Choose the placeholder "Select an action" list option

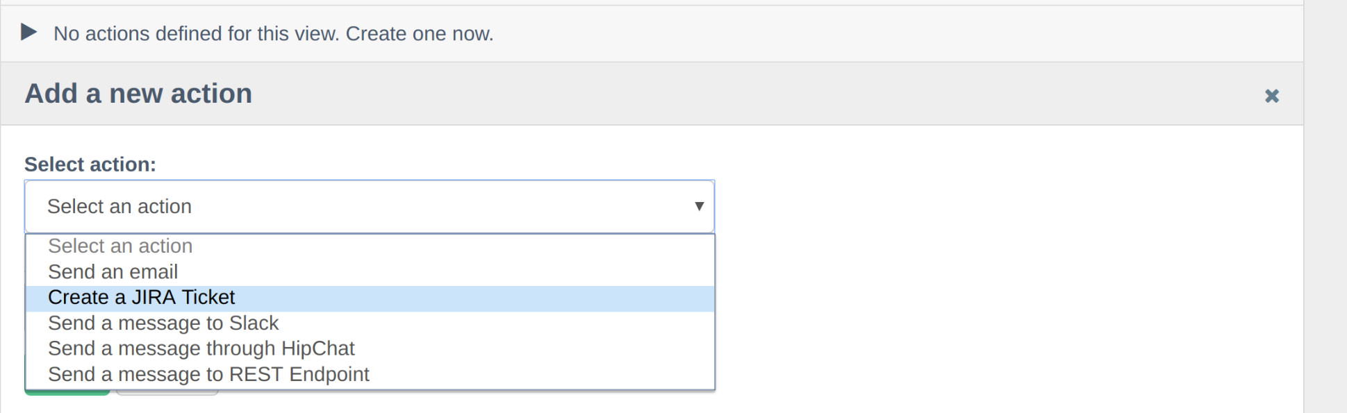pyautogui.click(x=120, y=246)
